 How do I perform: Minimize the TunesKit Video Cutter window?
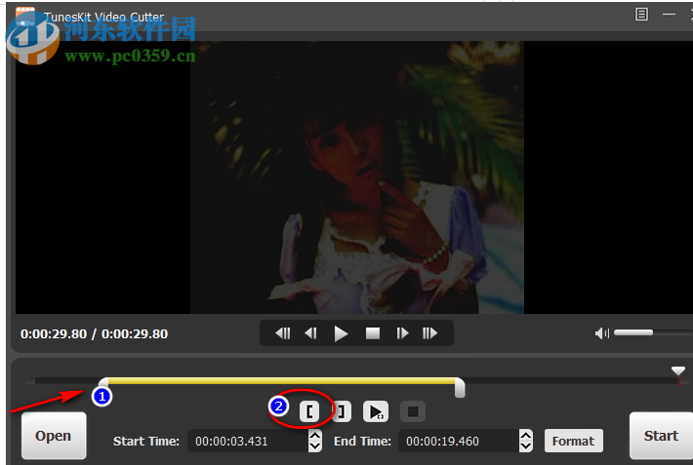pos(670,15)
